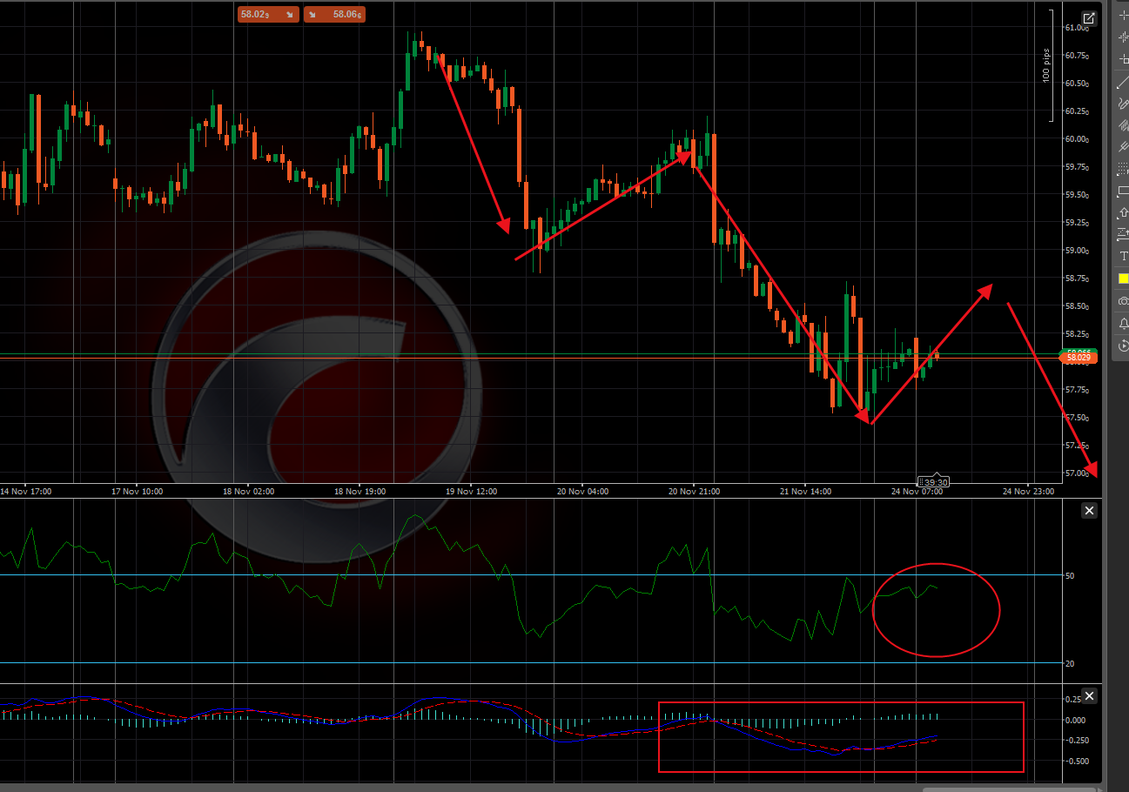Select the dotted-grid Fibonacci tool

1123,169
